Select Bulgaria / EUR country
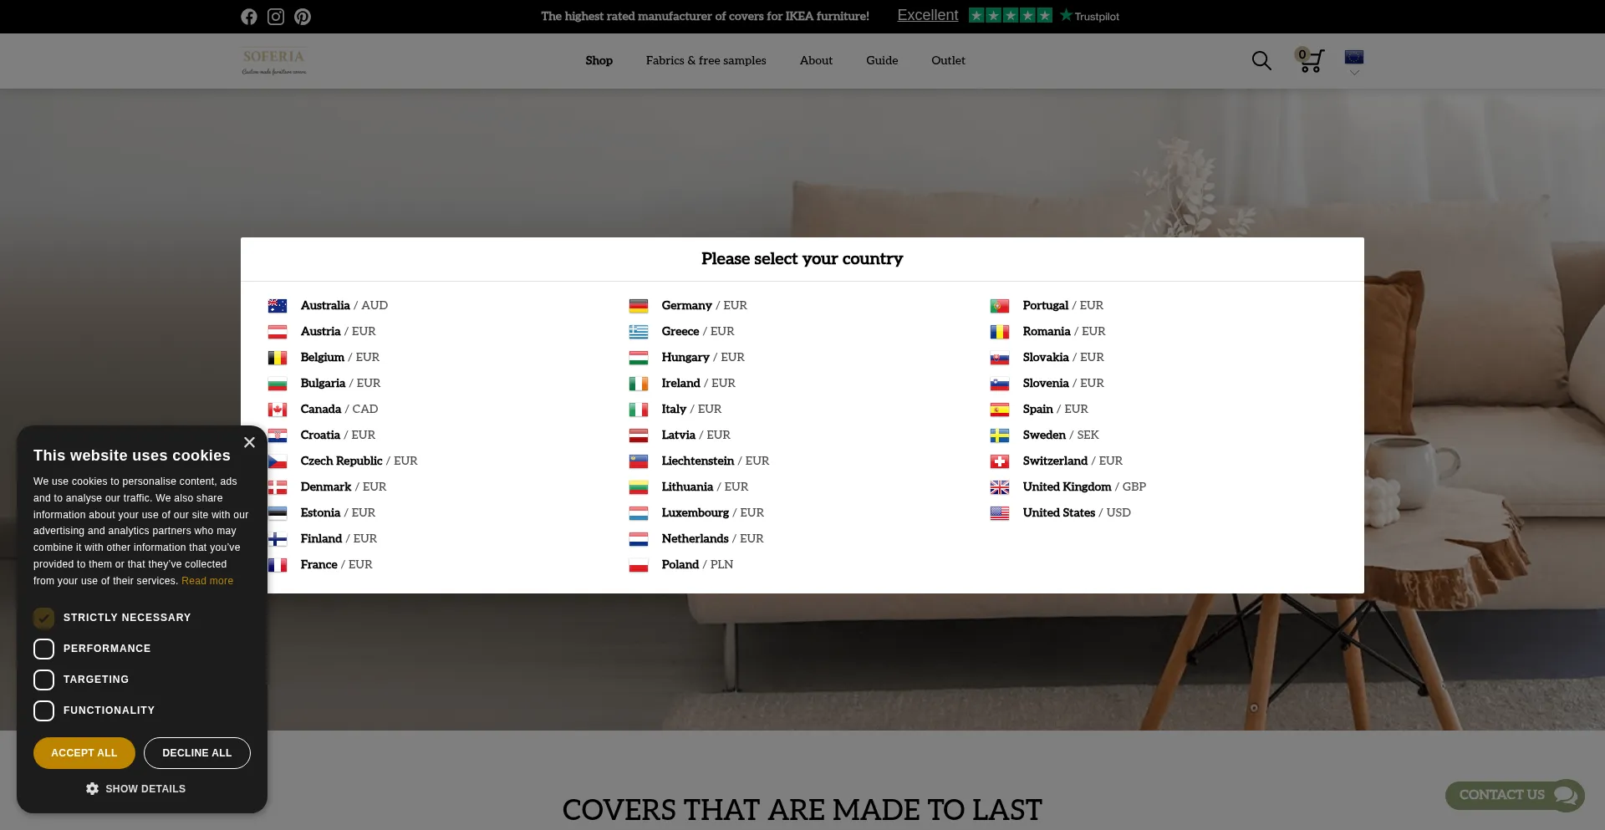Screen dimensions: 1605x830 click(x=340, y=384)
